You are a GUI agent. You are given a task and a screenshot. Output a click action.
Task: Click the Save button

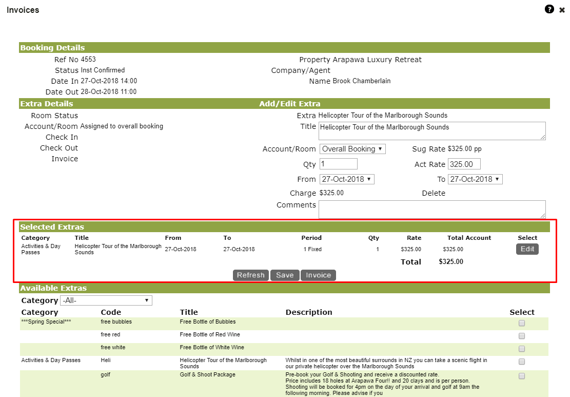pos(285,275)
